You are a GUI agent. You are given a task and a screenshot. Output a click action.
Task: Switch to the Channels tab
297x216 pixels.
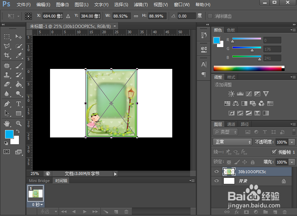[x=231, y=124]
